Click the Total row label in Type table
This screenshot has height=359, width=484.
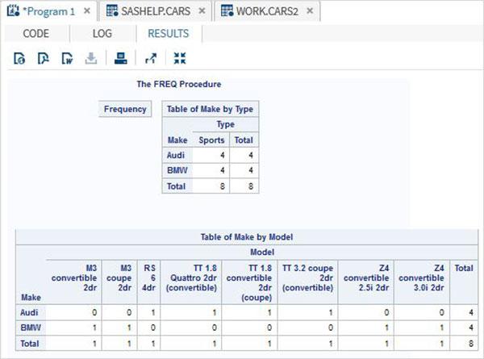point(177,186)
